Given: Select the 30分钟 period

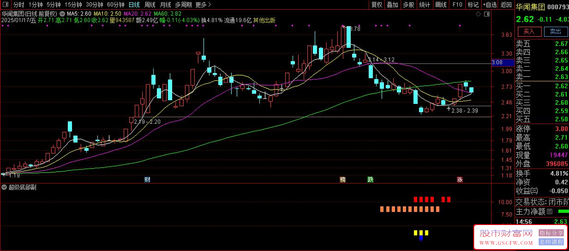Looking at the screenshot, I should pos(94,5).
